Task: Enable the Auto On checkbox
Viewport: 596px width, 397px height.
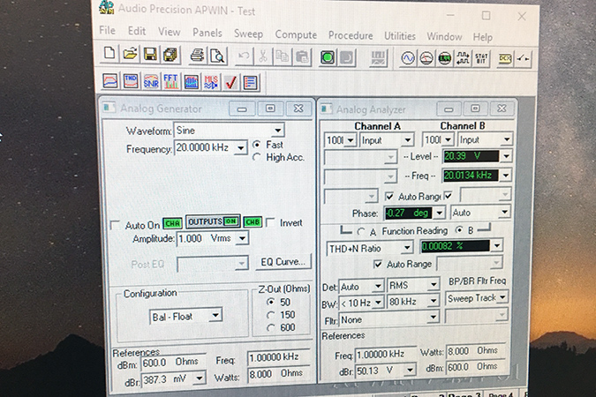Action: [x=117, y=223]
